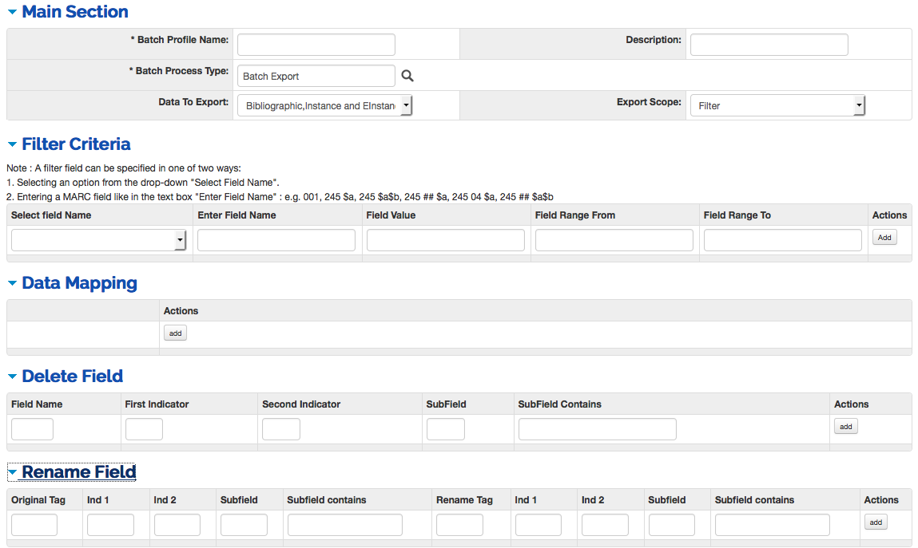This screenshot has height=548, width=918.
Task: Open the Select field Name dropdown
Action: [x=99, y=240]
